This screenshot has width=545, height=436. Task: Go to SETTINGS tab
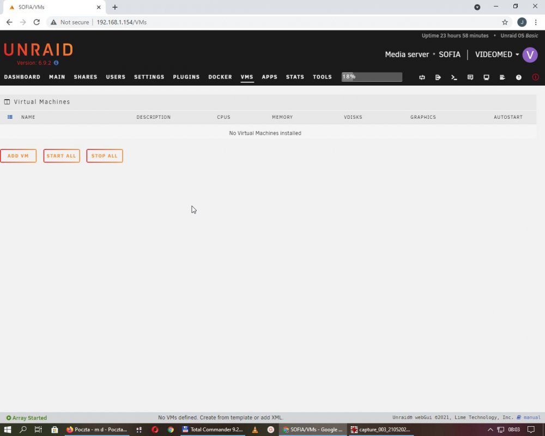click(x=149, y=77)
